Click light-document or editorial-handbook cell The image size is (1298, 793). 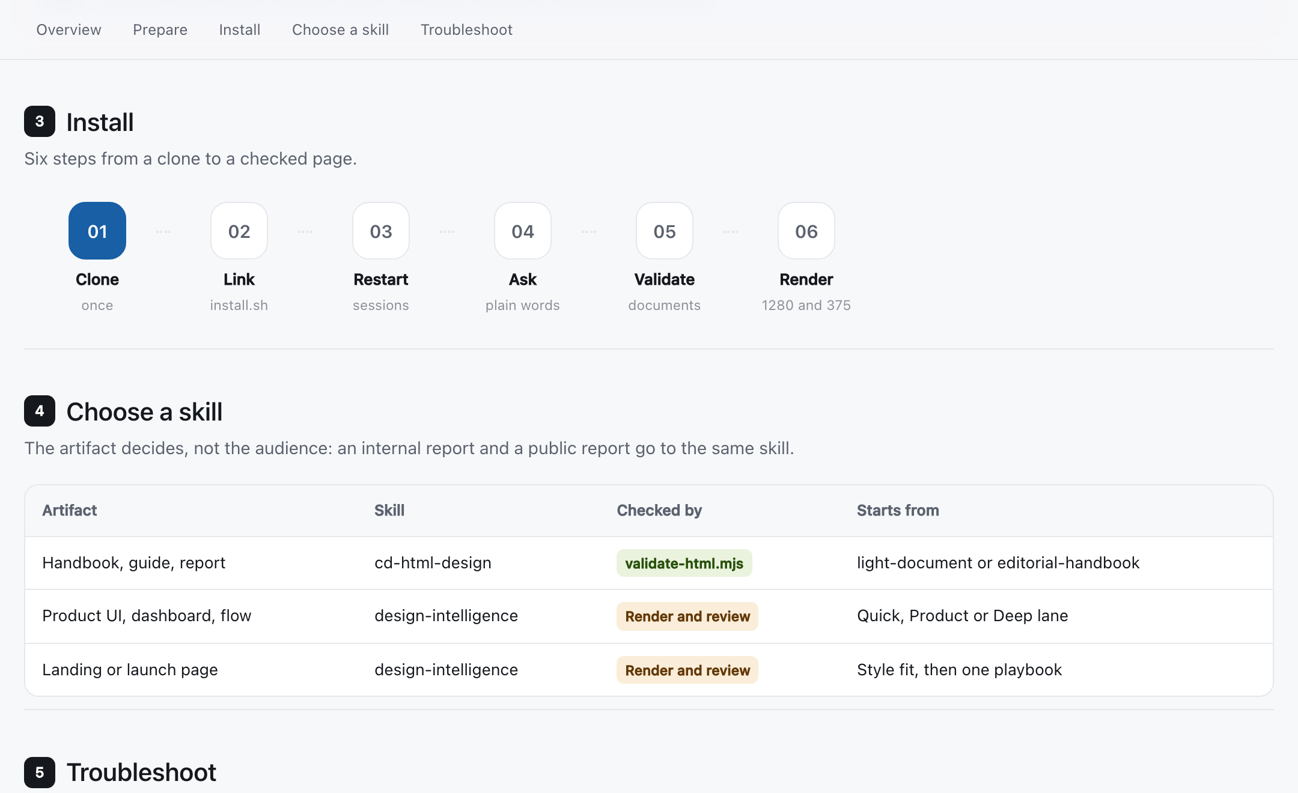click(x=998, y=563)
